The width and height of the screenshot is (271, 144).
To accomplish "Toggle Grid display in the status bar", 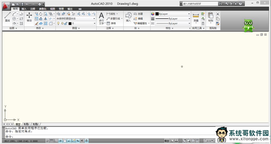I will click(51, 141).
